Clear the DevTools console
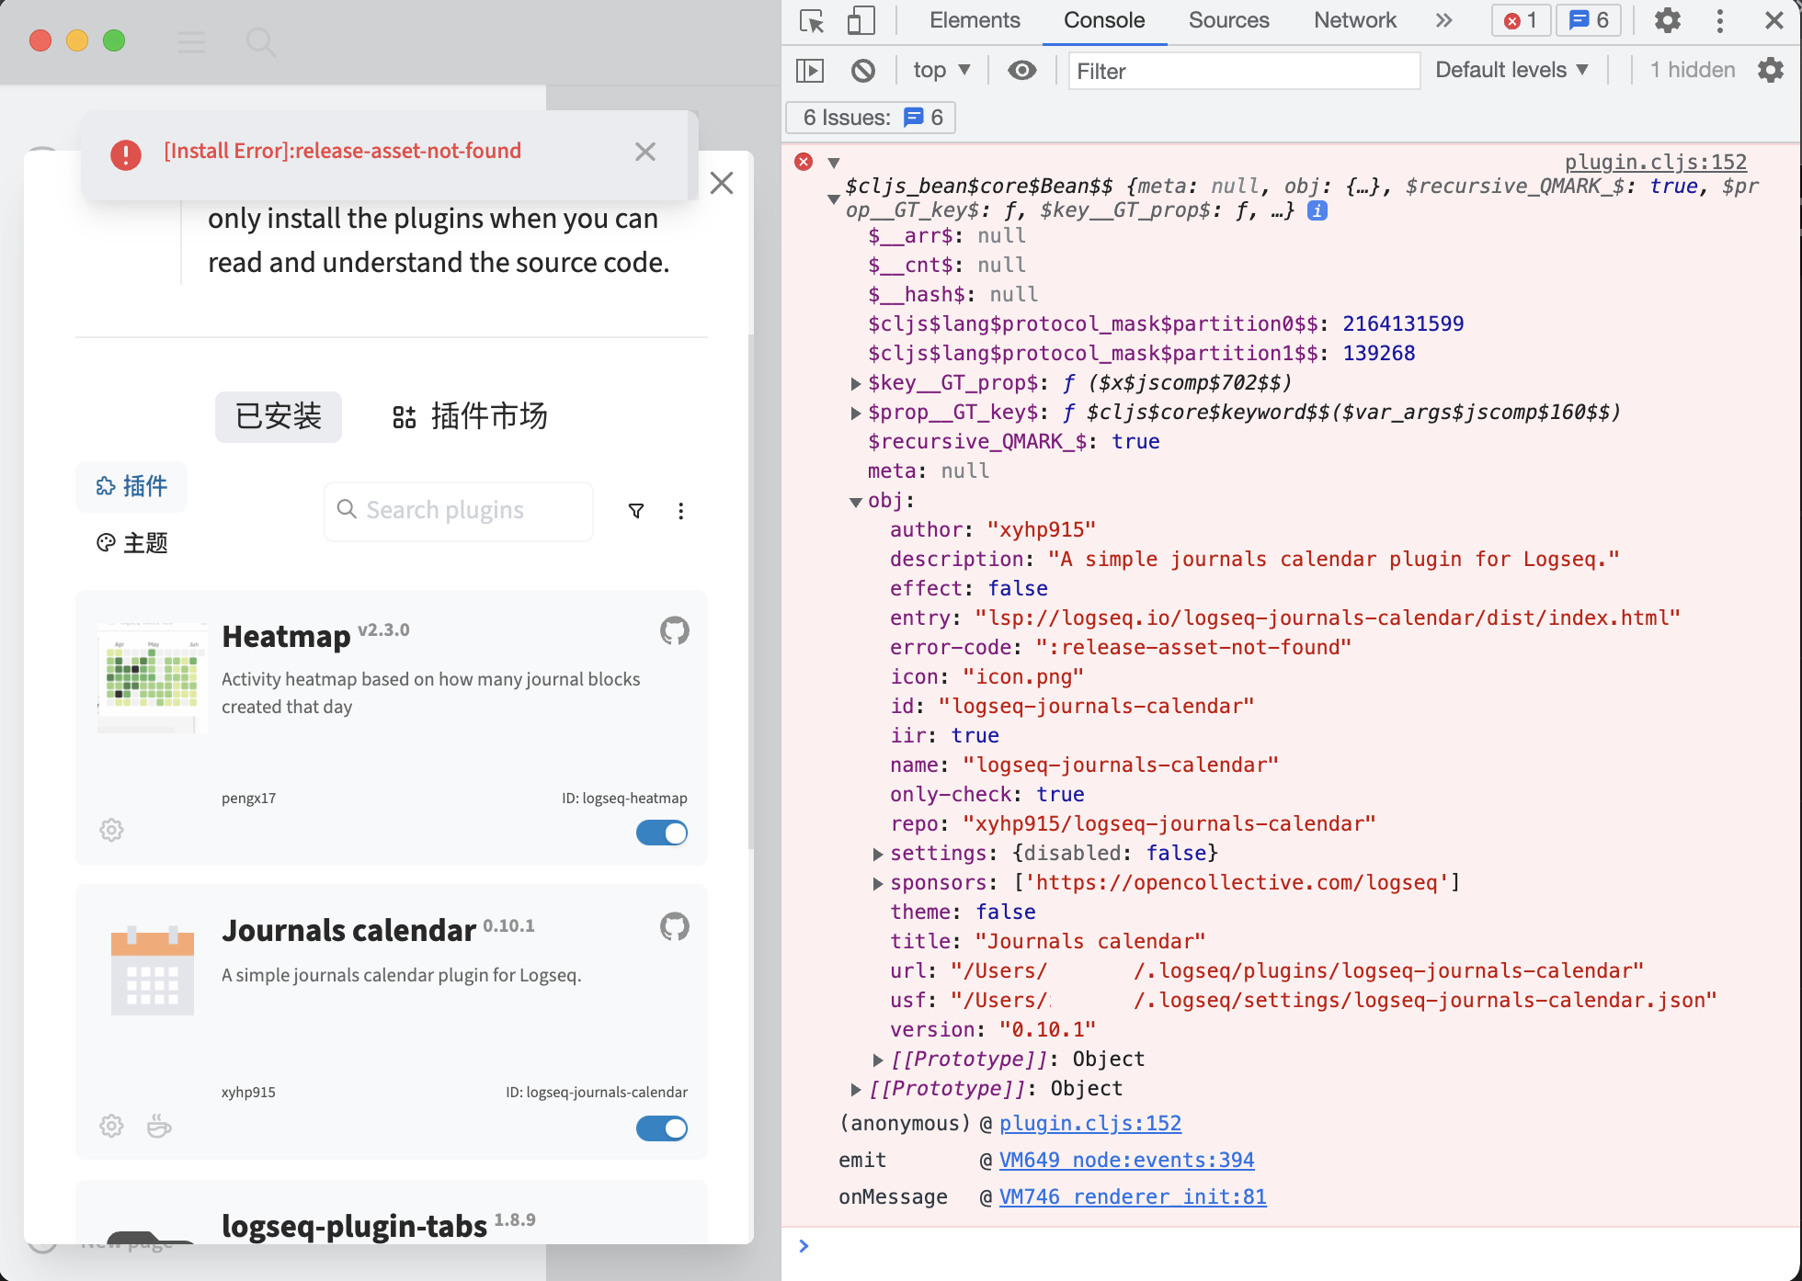This screenshot has height=1281, width=1802. [x=863, y=70]
